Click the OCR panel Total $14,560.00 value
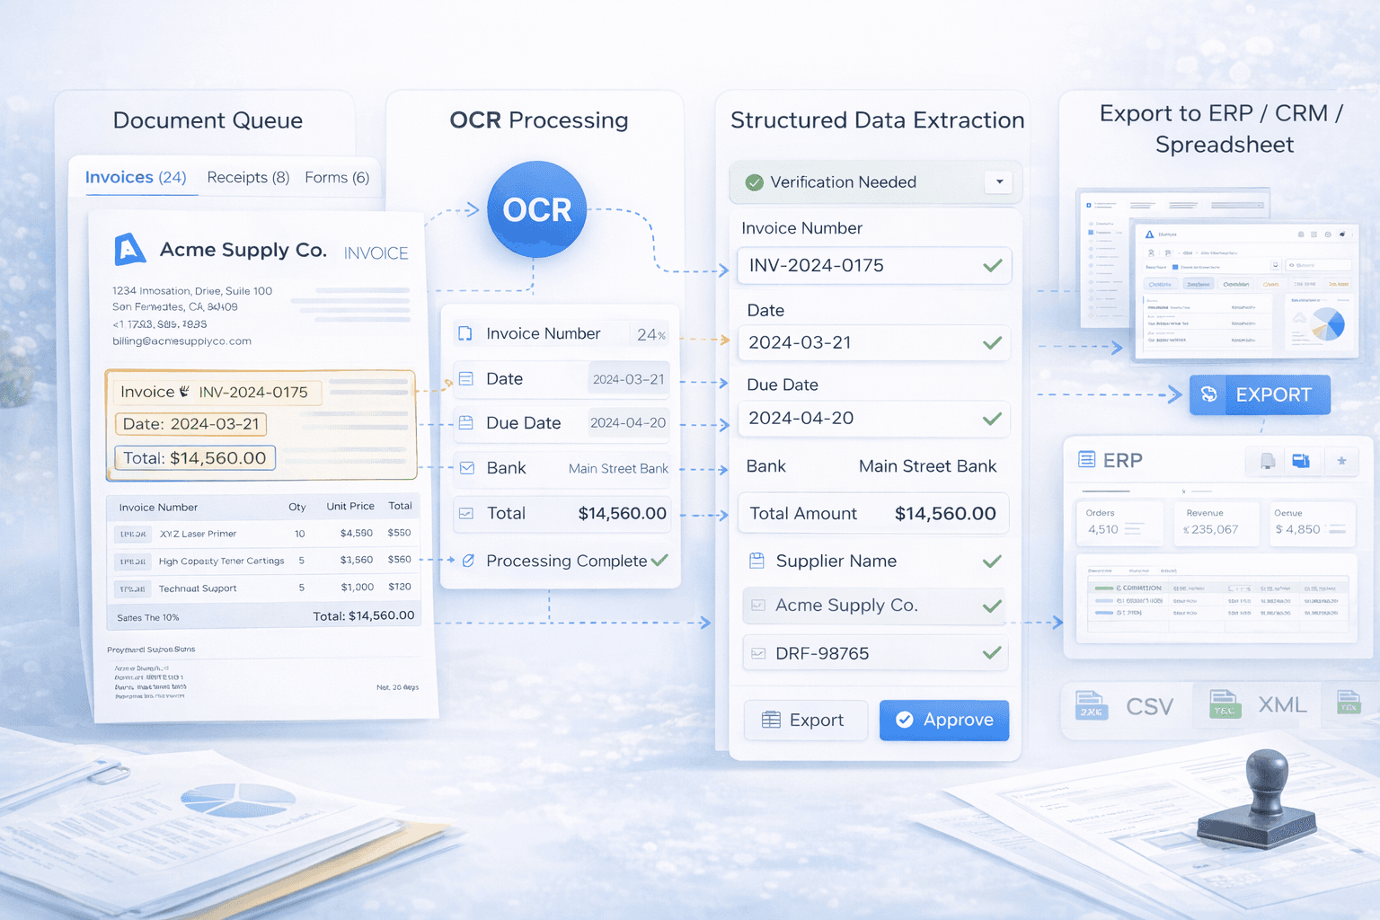Screen dimensions: 1380x920 click(x=622, y=513)
